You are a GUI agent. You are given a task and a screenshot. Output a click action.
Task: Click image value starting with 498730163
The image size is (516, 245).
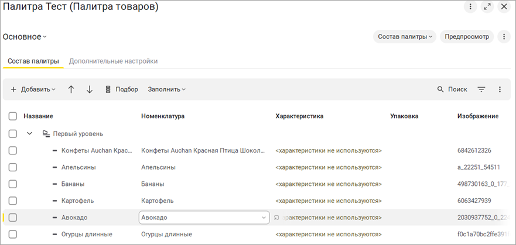pos(484,184)
